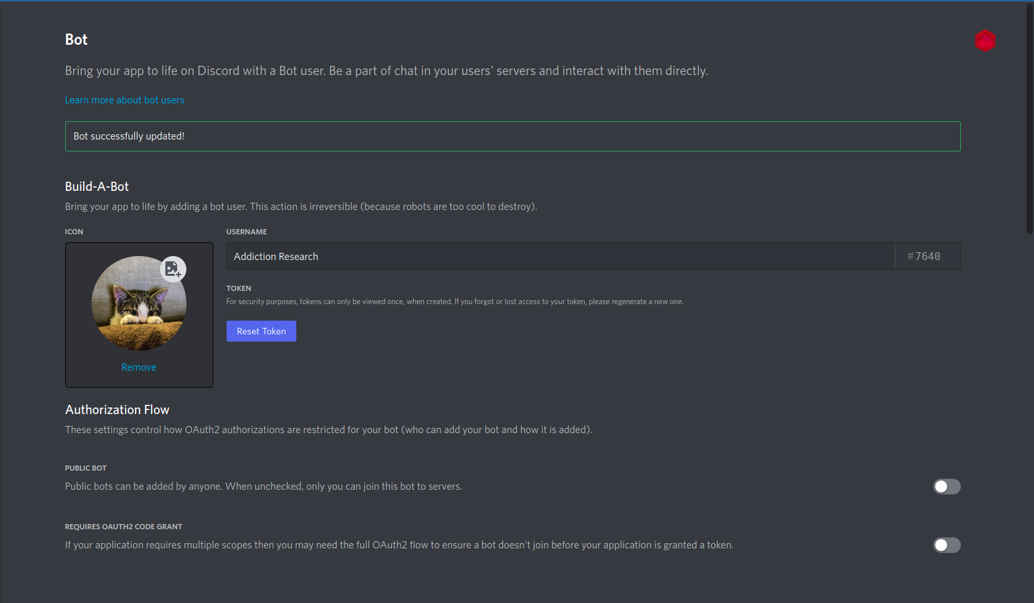
Task: Turn on Requires OAuth2 Code Grant
Action: (946, 545)
